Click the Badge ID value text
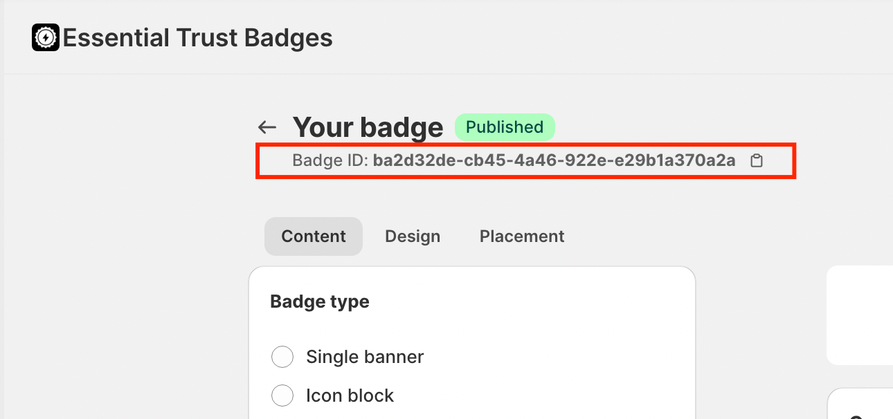The height and width of the screenshot is (419, 893). coord(554,161)
